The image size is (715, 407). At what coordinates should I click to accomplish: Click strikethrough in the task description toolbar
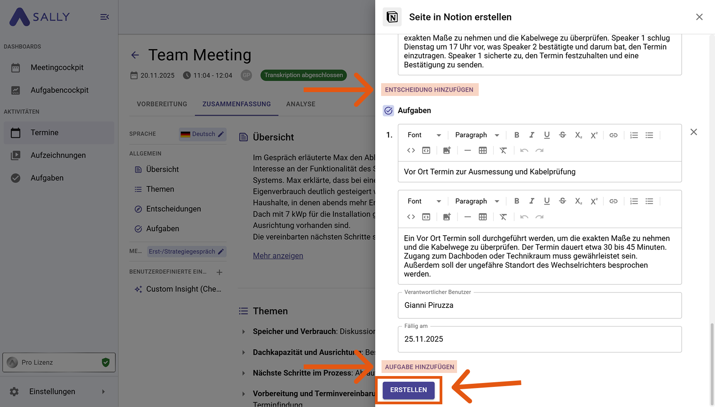coord(562,201)
